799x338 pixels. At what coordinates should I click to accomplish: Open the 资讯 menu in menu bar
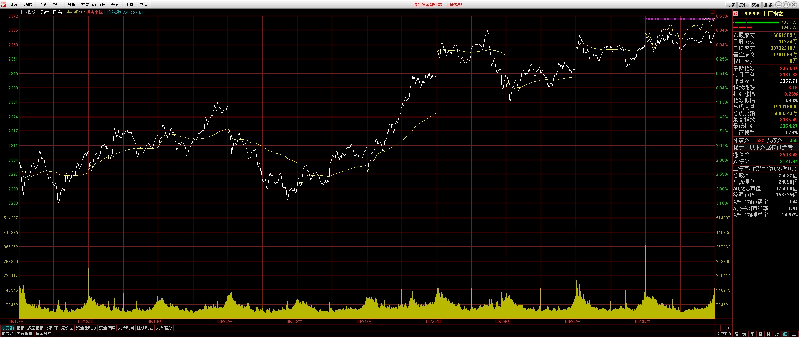pos(115,5)
